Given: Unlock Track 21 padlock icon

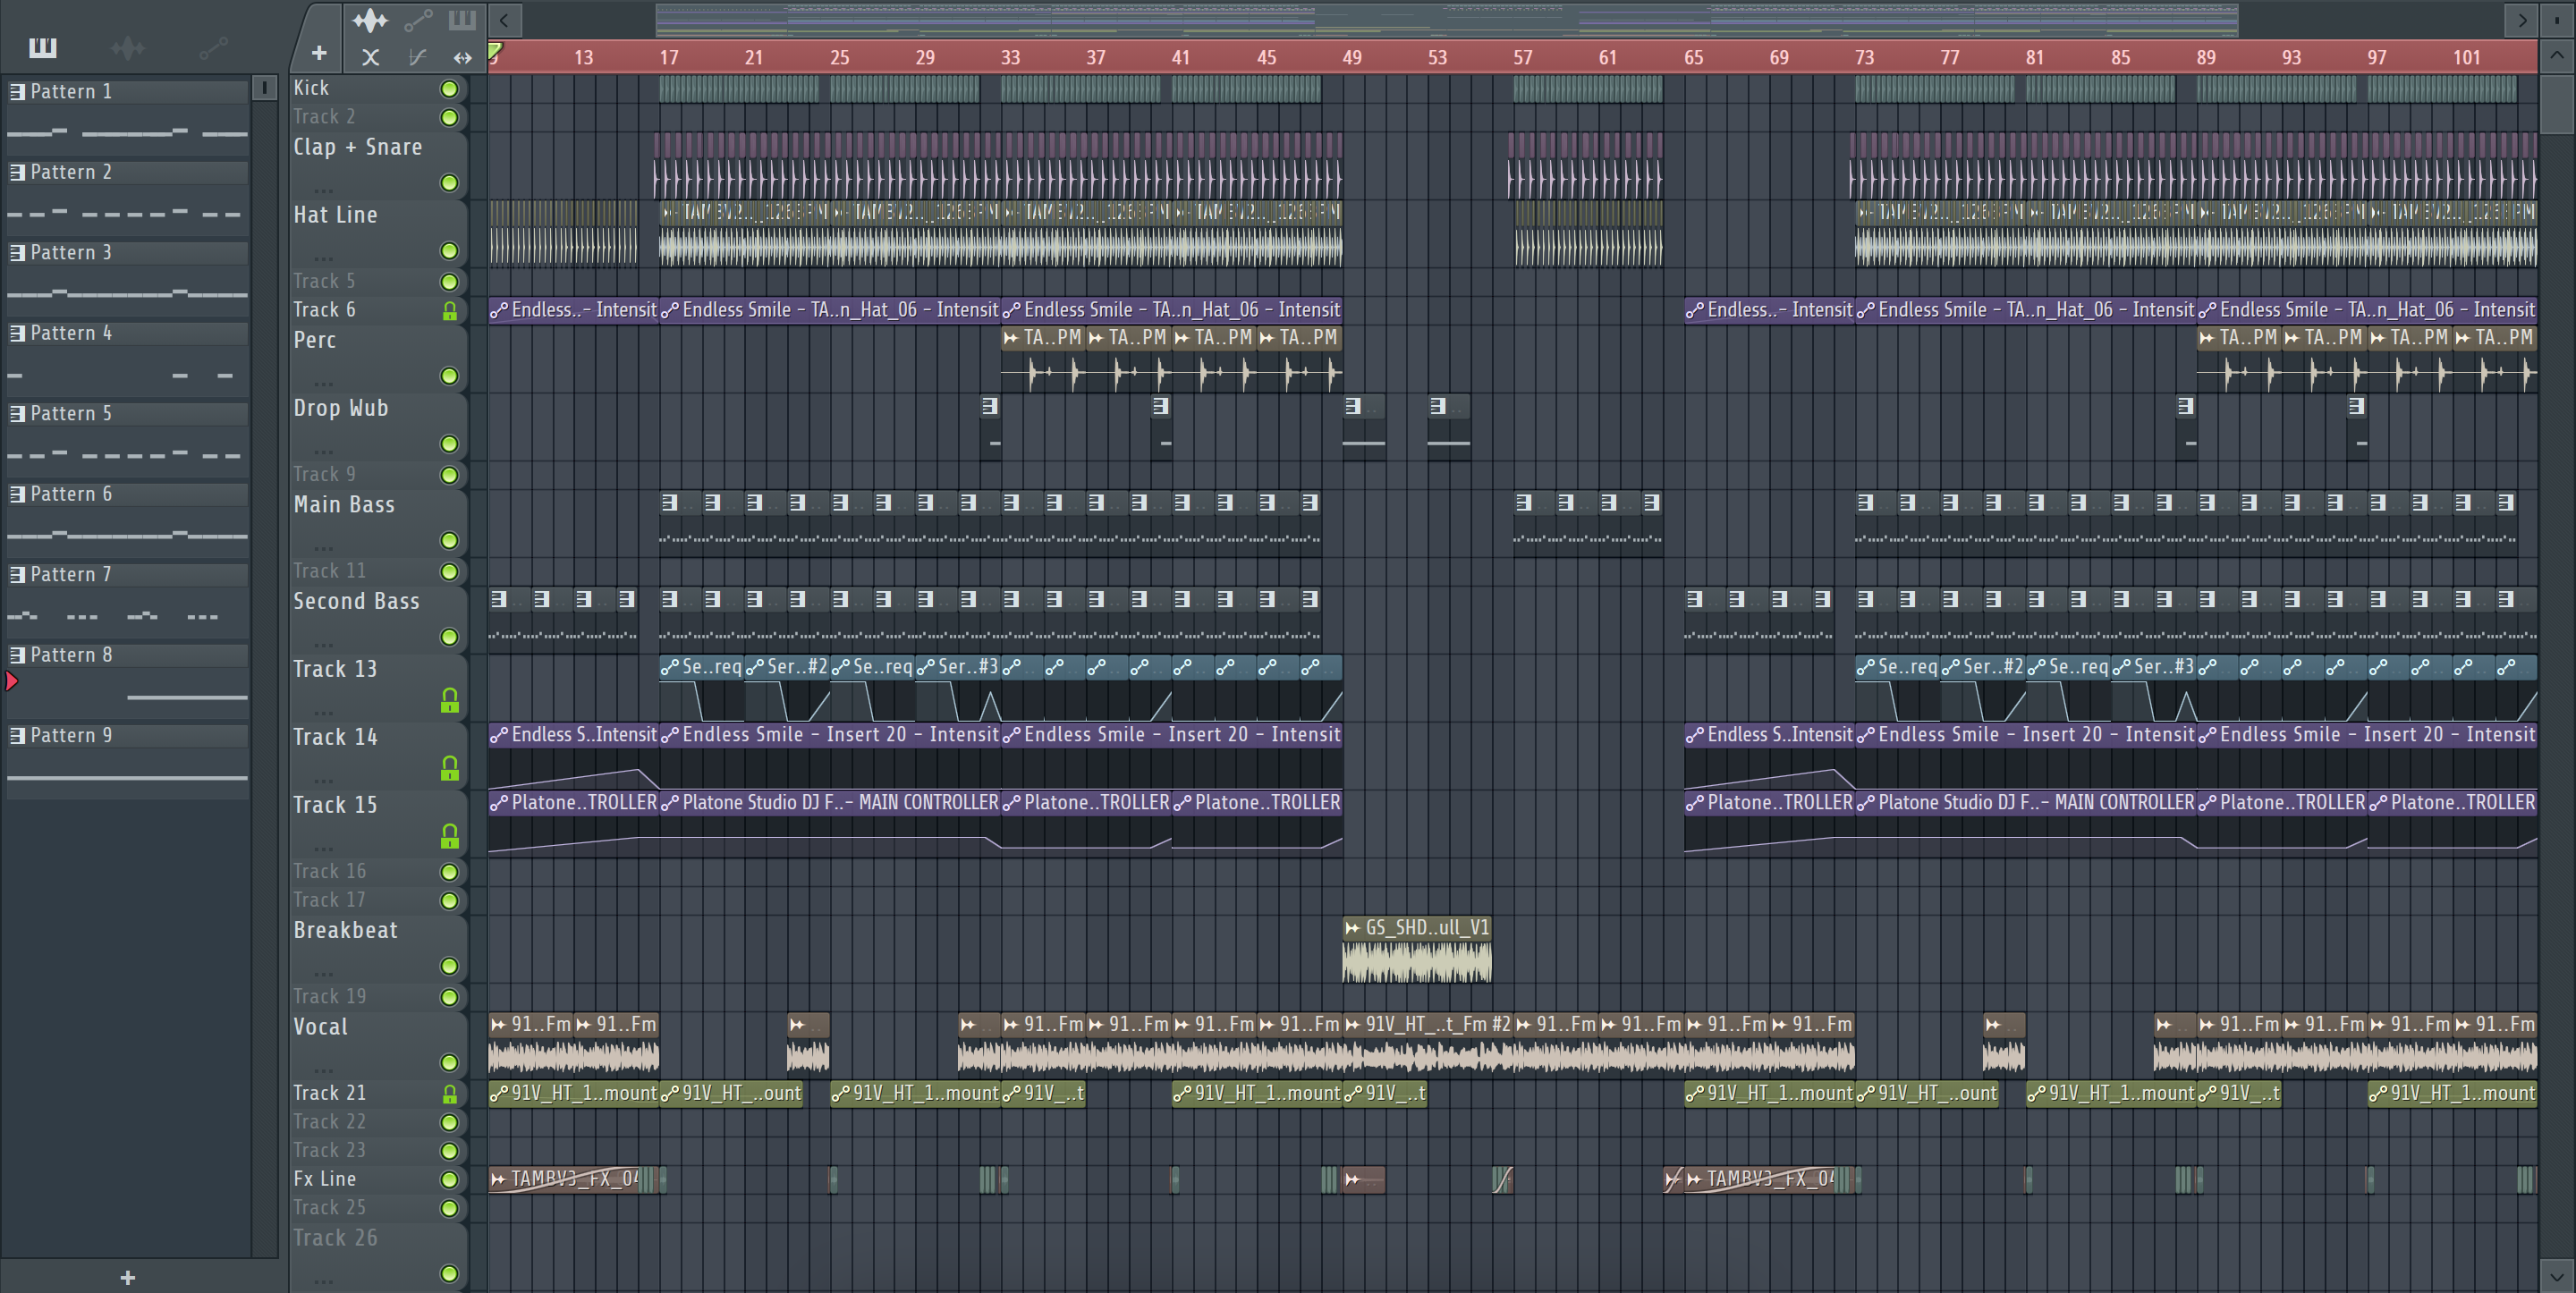Looking at the screenshot, I should 450,1094.
